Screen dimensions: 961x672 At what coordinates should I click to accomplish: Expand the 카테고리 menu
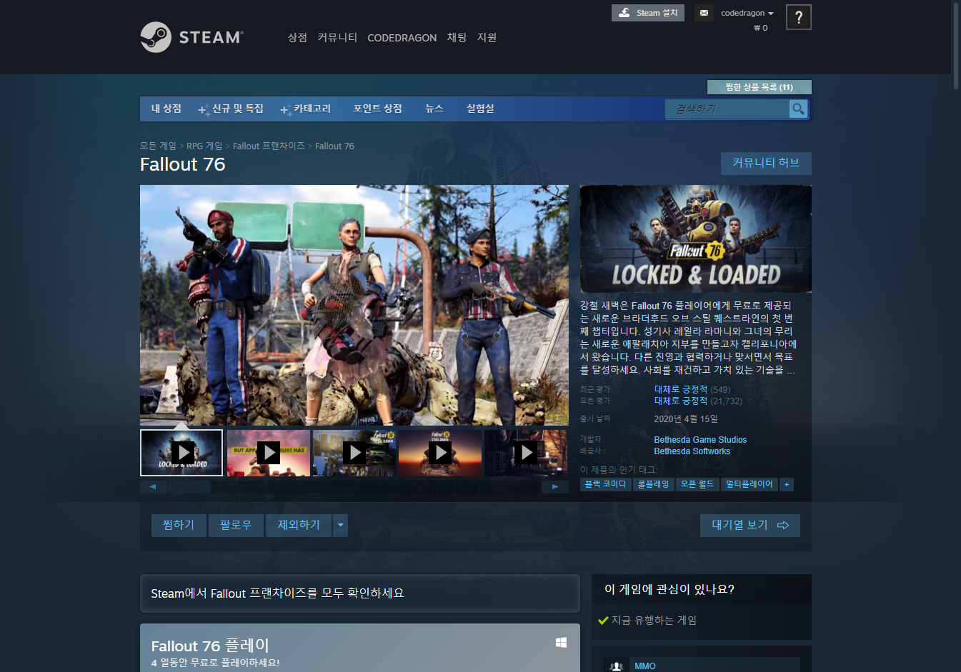click(x=306, y=109)
